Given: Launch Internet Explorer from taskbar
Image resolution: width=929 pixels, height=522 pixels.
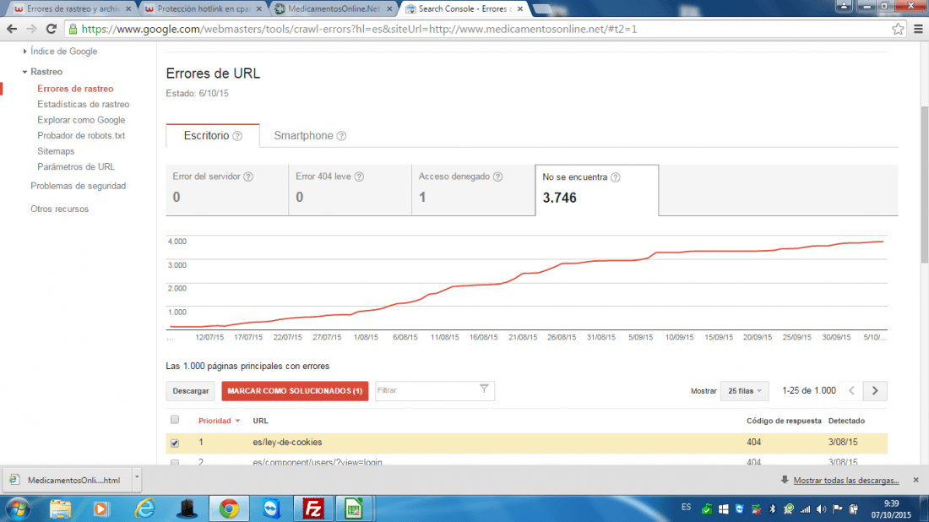Looking at the screenshot, I should pos(144,509).
